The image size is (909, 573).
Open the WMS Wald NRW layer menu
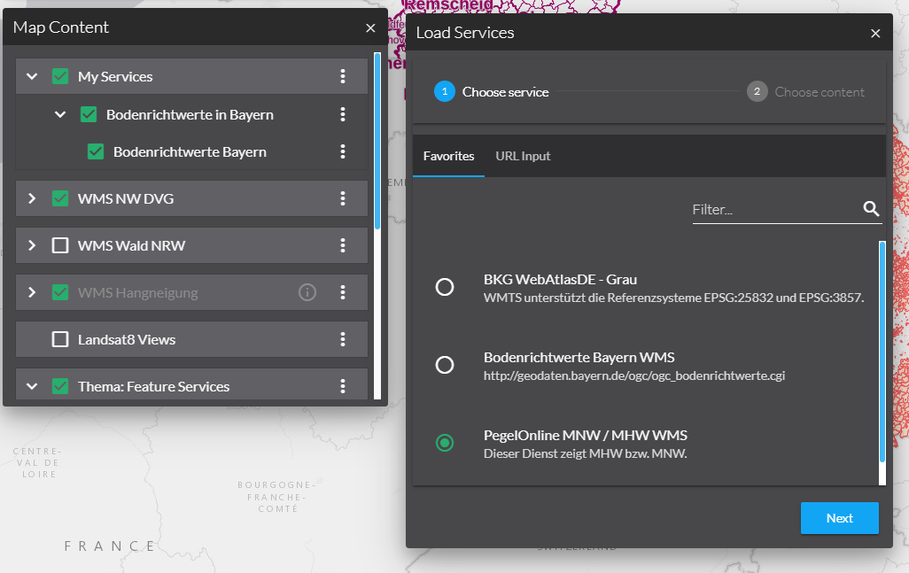point(344,245)
